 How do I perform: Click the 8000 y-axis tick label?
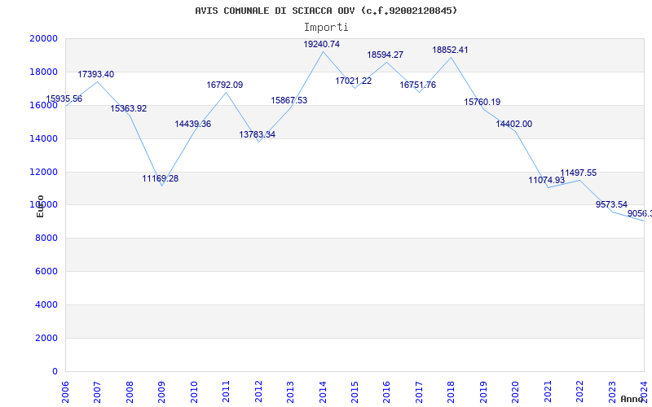pyautogui.click(x=46, y=239)
